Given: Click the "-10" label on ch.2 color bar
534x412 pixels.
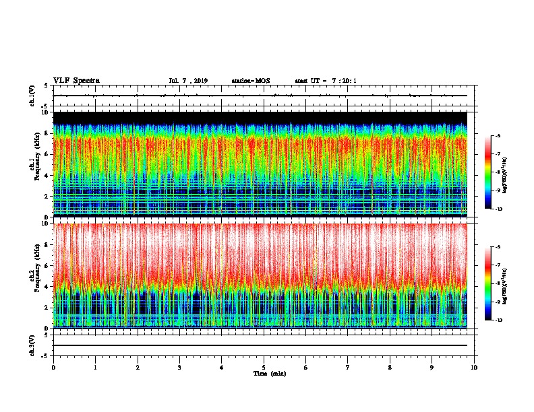Looking at the screenshot, I should pyautogui.click(x=499, y=320).
